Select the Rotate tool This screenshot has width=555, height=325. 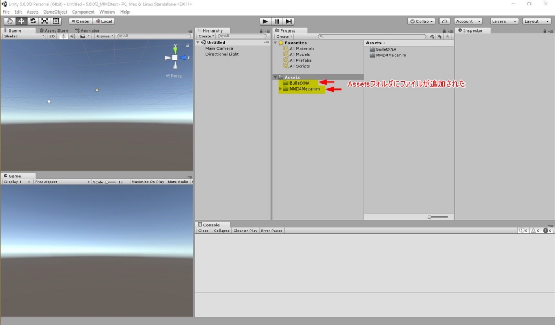click(x=33, y=21)
